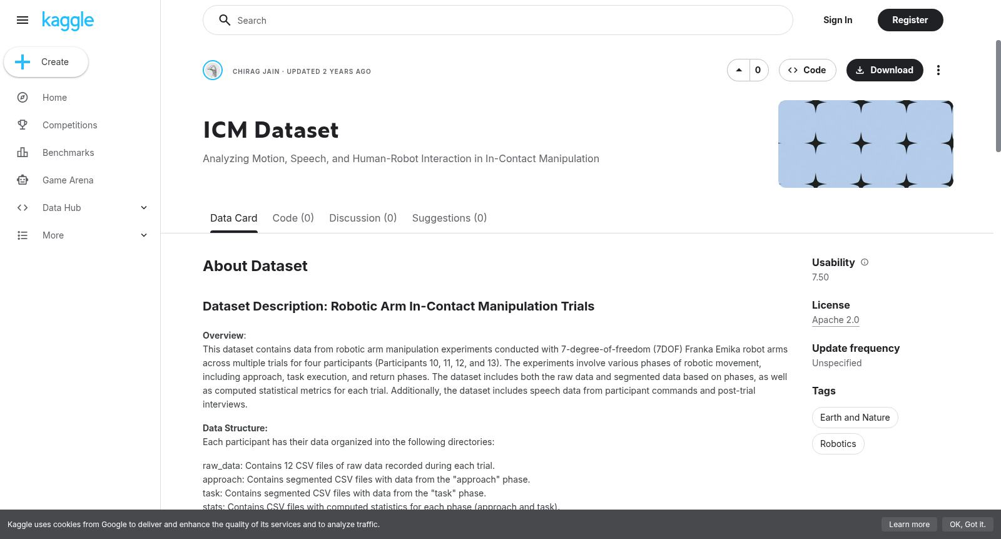Click the Usability info icon

tap(865, 262)
